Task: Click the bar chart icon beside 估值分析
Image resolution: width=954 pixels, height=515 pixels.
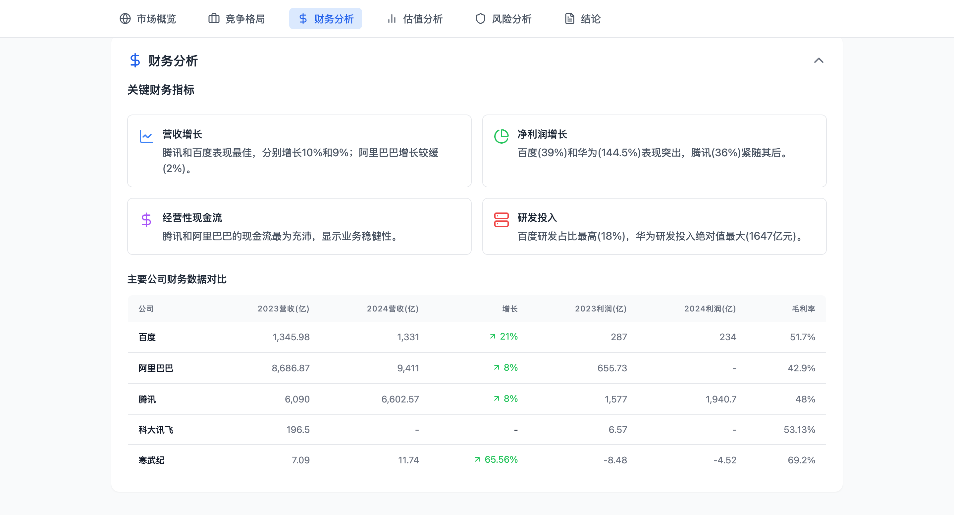Action: [x=392, y=19]
